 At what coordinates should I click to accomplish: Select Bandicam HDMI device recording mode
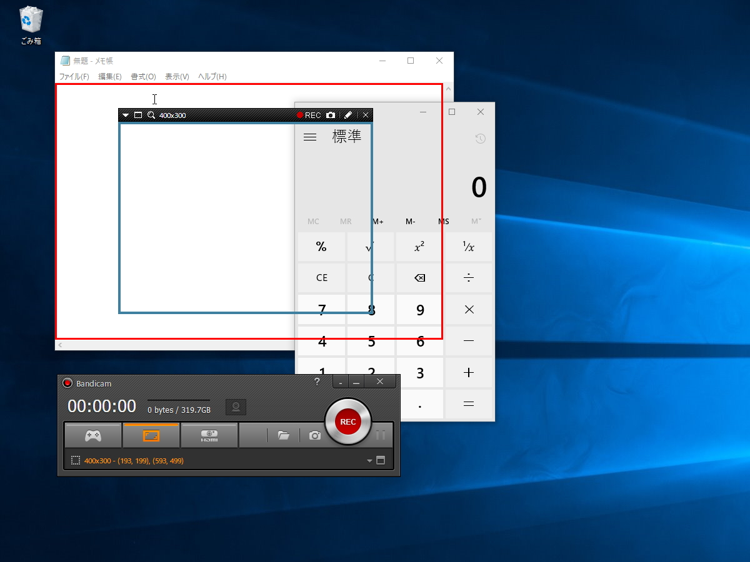click(209, 435)
